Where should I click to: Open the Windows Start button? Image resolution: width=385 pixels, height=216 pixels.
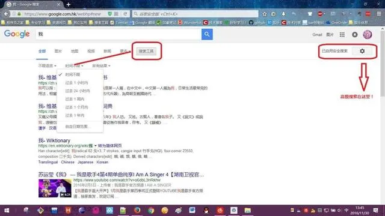pos(7,211)
